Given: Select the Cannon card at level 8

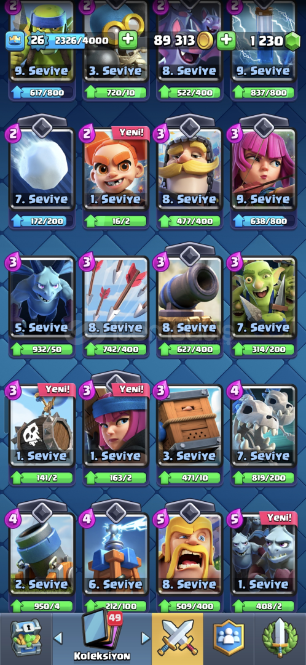Looking at the screenshot, I should (190, 297).
